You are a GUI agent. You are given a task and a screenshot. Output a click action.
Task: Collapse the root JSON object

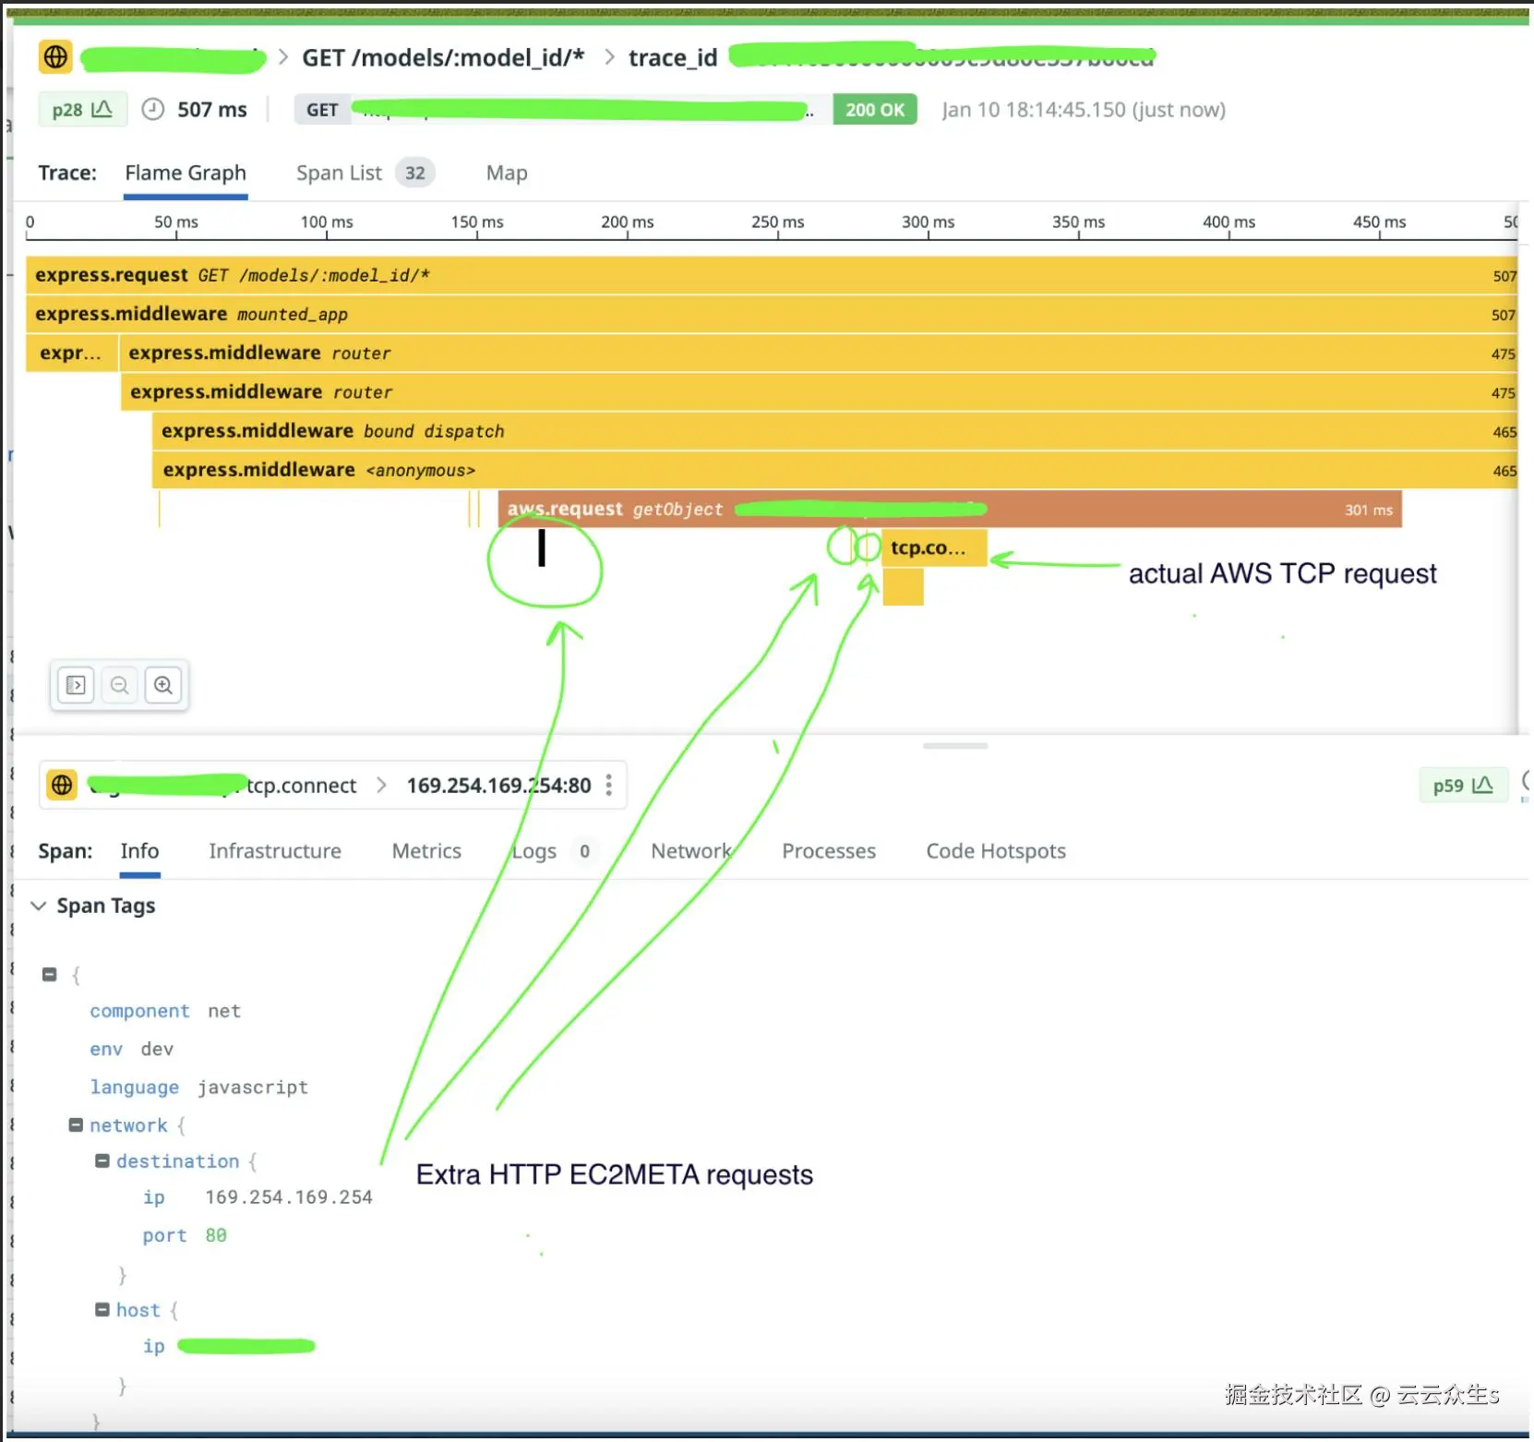tap(50, 974)
